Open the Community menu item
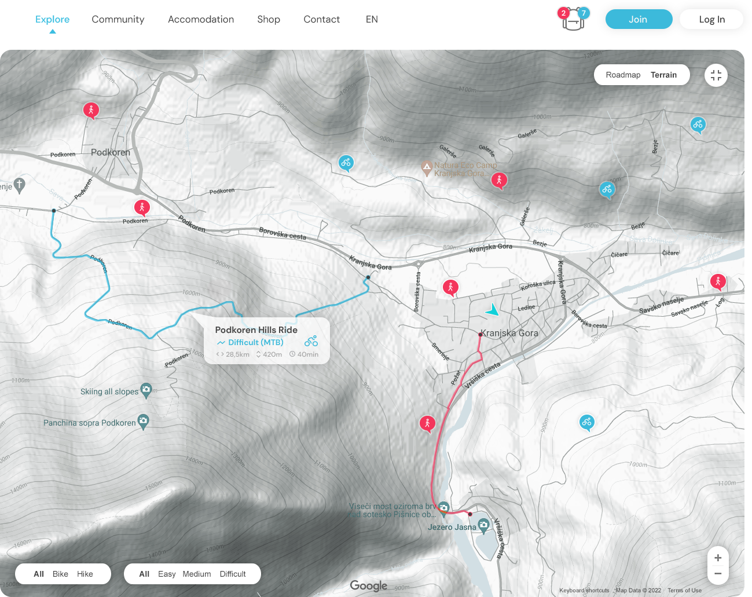752x597 pixels. tap(118, 19)
